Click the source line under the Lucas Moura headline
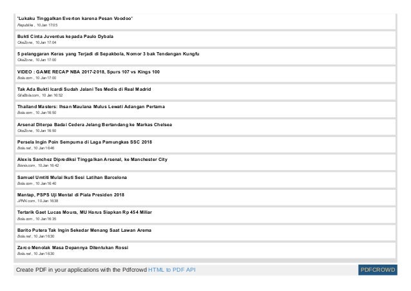Image resolution: width=411 pixels, height=291 pixels. [x=37, y=219]
